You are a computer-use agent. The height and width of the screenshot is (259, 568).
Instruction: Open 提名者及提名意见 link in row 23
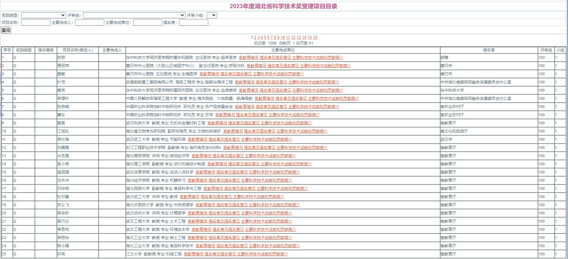pyautogui.click(x=224, y=237)
